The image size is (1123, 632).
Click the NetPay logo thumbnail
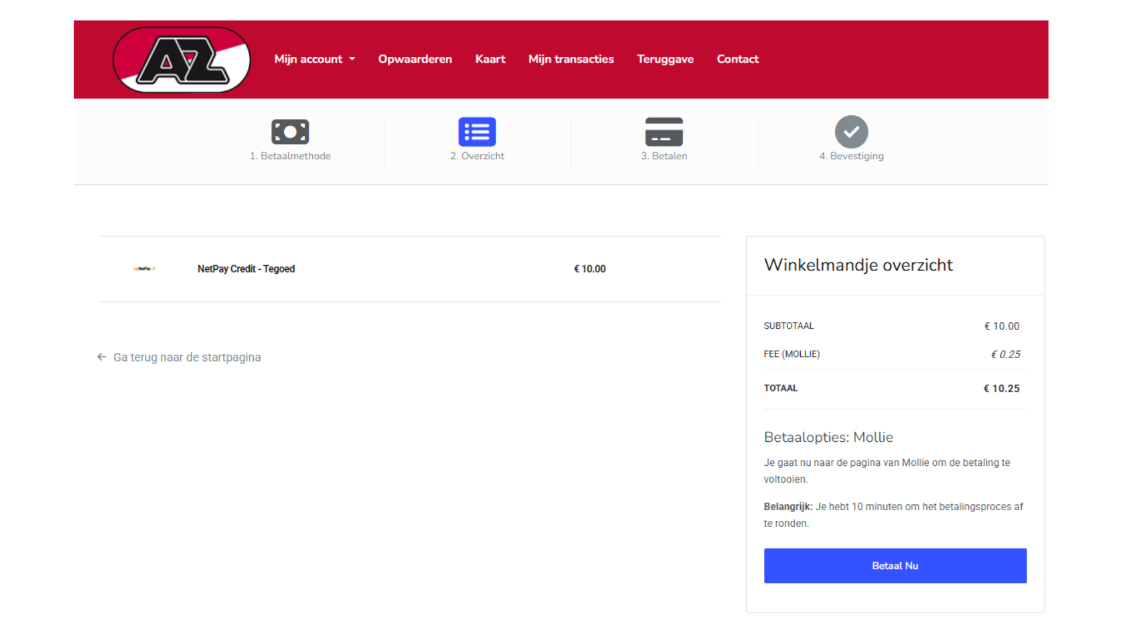click(x=144, y=269)
